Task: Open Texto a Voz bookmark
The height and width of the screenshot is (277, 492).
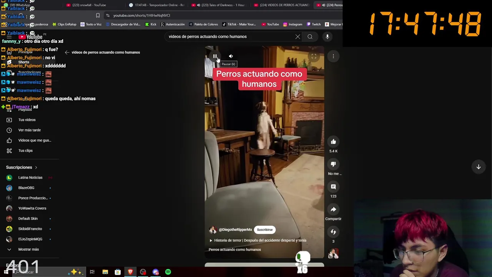Action: pos(91,24)
